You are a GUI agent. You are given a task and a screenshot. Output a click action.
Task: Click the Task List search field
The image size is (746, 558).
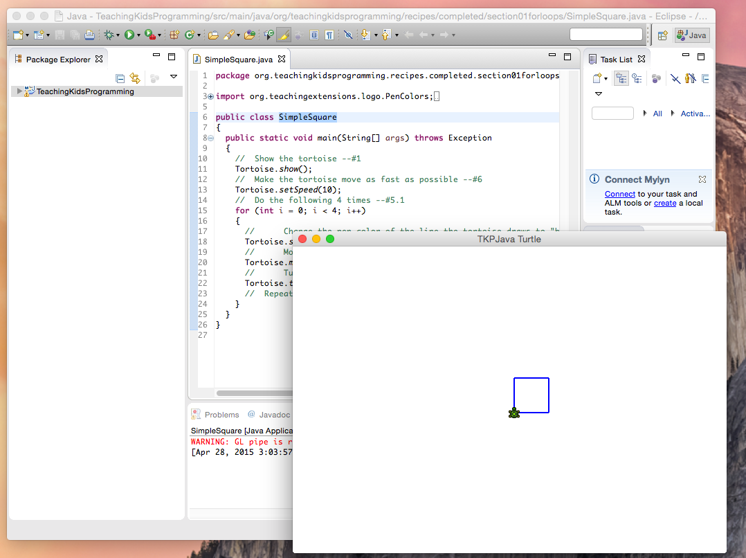(x=612, y=114)
